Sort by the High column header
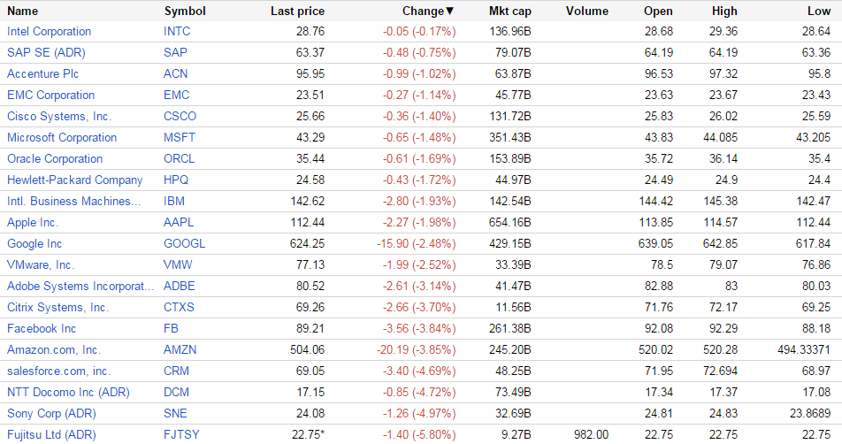Screen dimensions: 842x444 (724, 11)
